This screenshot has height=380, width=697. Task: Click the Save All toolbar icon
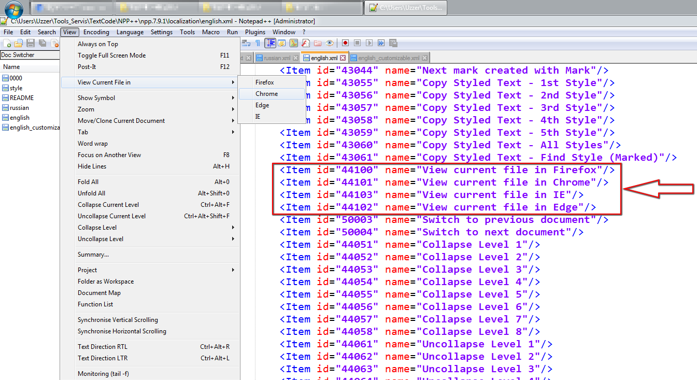[42, 43]
